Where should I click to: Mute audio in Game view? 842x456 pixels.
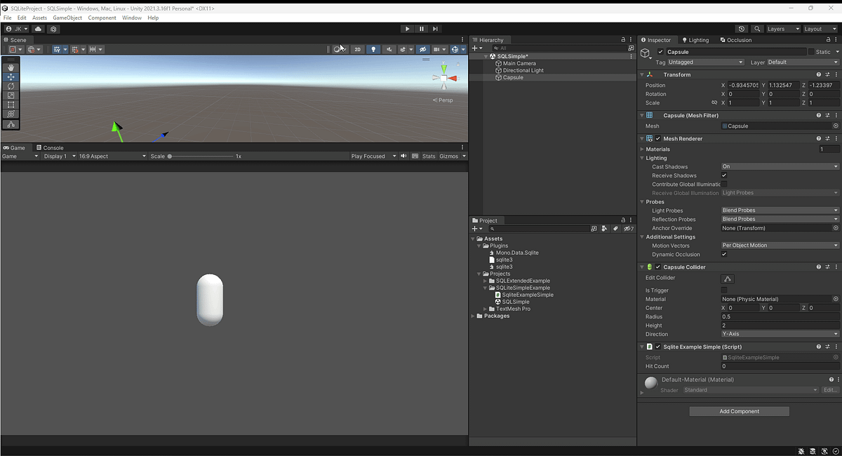coord(403,156)
